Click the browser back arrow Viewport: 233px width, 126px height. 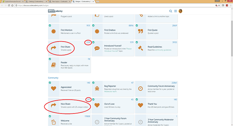point(2,5)
